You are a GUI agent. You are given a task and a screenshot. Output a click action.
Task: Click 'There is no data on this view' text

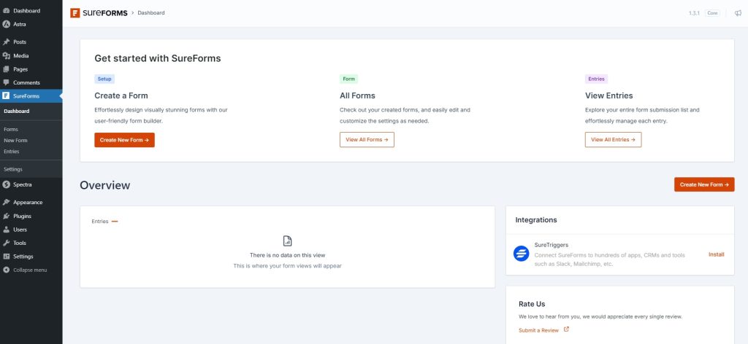point(288,255)
